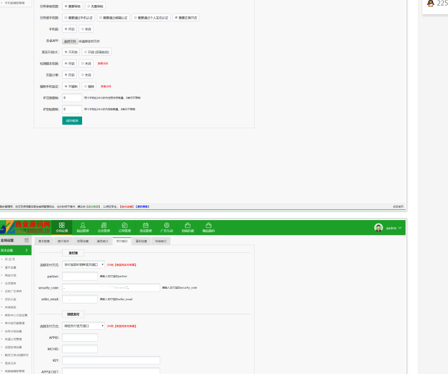Open 快递公司管理 in the sidebar
This screenshot has height=374, width=448.
pyautogui.click(x=13, y=339)
